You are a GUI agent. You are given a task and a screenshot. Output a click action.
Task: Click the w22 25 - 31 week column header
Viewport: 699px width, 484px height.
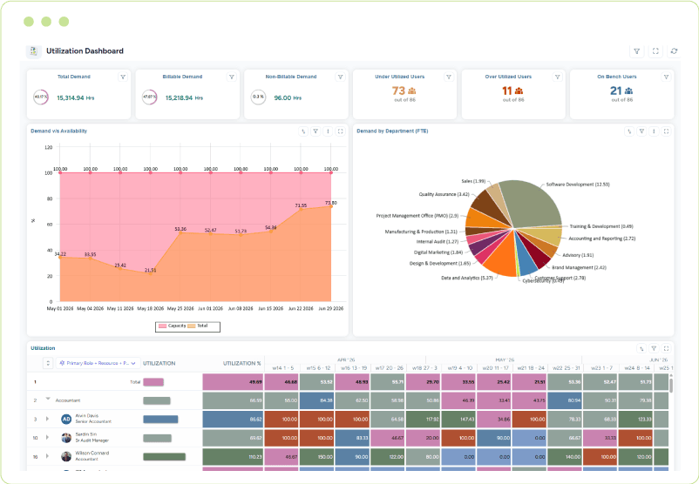pos(566,368)
